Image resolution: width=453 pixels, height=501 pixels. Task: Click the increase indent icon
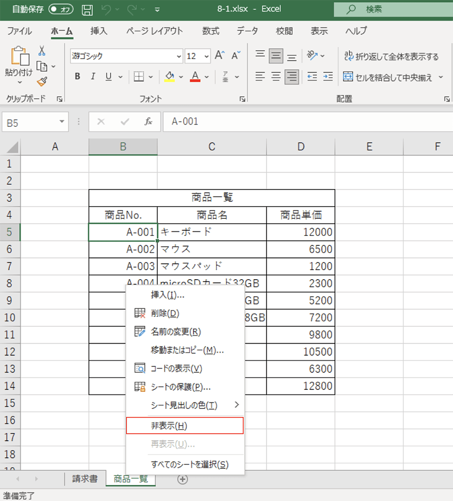pyautogui.click(x=328, y=77)
